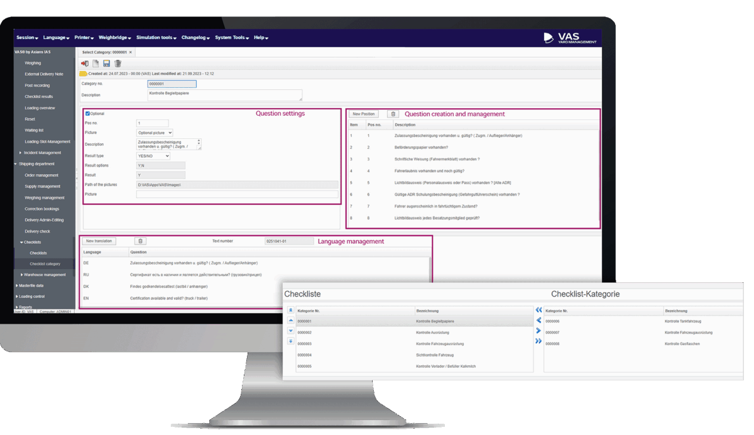Click trash icon next to New translation
This screenshot has height=435, width=754.
(x=140, y=241)
